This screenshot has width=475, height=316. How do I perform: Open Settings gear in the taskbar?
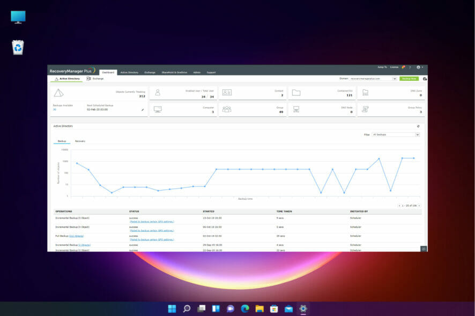303,309
